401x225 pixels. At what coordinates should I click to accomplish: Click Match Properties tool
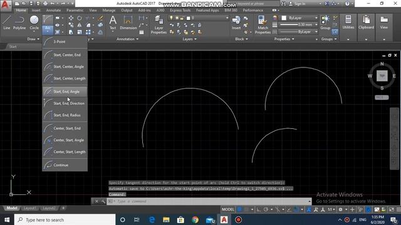[263, 24]
